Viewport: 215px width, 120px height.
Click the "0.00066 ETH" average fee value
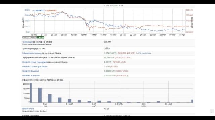[110, 71]
